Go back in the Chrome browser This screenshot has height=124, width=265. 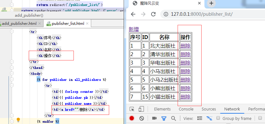point(133,14)
